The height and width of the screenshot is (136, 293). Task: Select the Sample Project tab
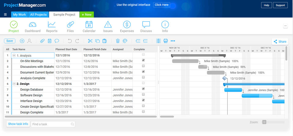click(x=64, y=15)
